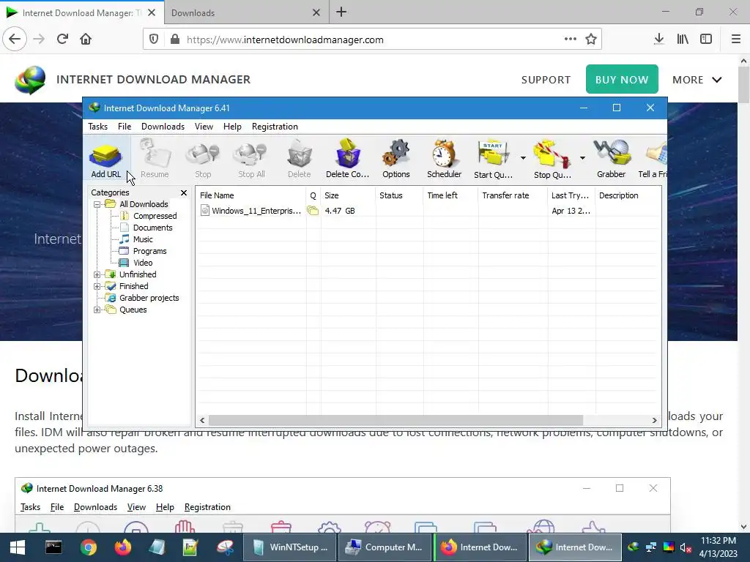Switch to WinNTSetup taskbar window
The width and height of the screenshot is (750, 562).
tap(289, 547)
